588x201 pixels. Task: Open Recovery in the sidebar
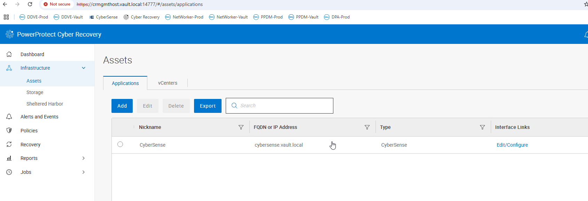coord(30,145)
